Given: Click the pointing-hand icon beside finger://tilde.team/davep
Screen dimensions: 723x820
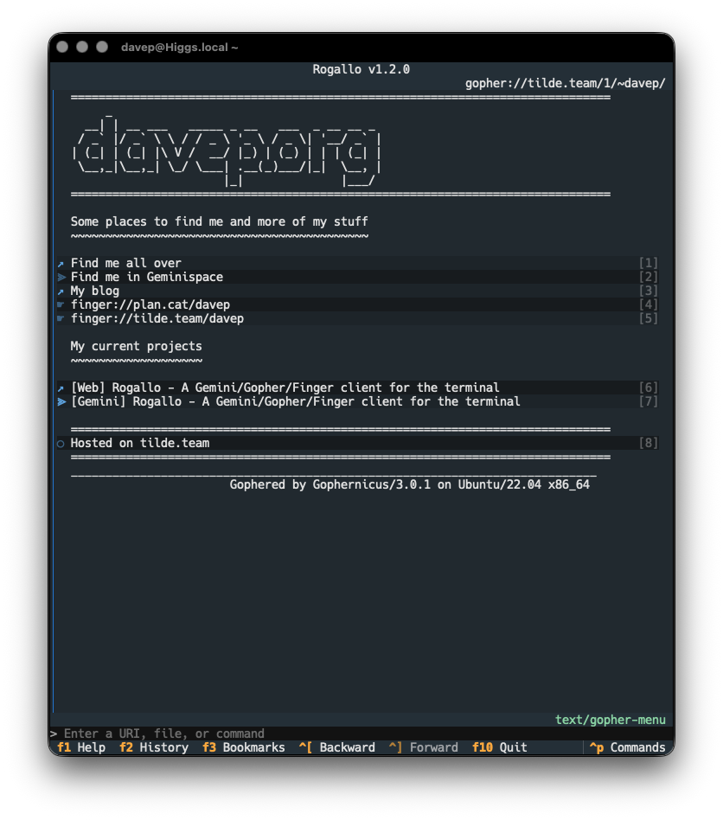Looking at the screenshot, I should pyautogui.click(x=61, y=318).
